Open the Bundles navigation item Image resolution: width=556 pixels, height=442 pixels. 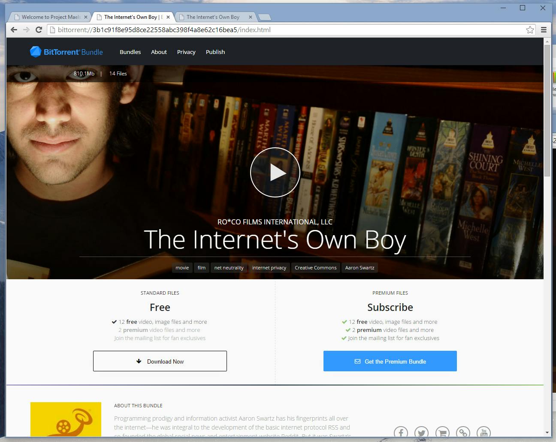(130, 52)
